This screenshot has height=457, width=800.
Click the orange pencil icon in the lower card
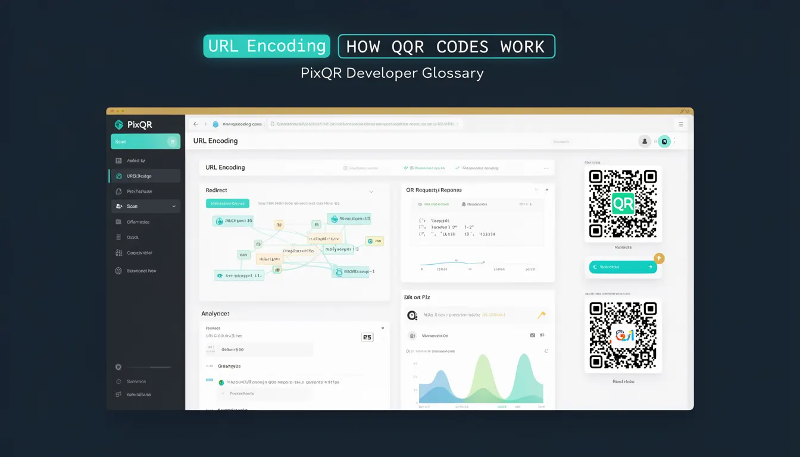click(x=541, y=315)
